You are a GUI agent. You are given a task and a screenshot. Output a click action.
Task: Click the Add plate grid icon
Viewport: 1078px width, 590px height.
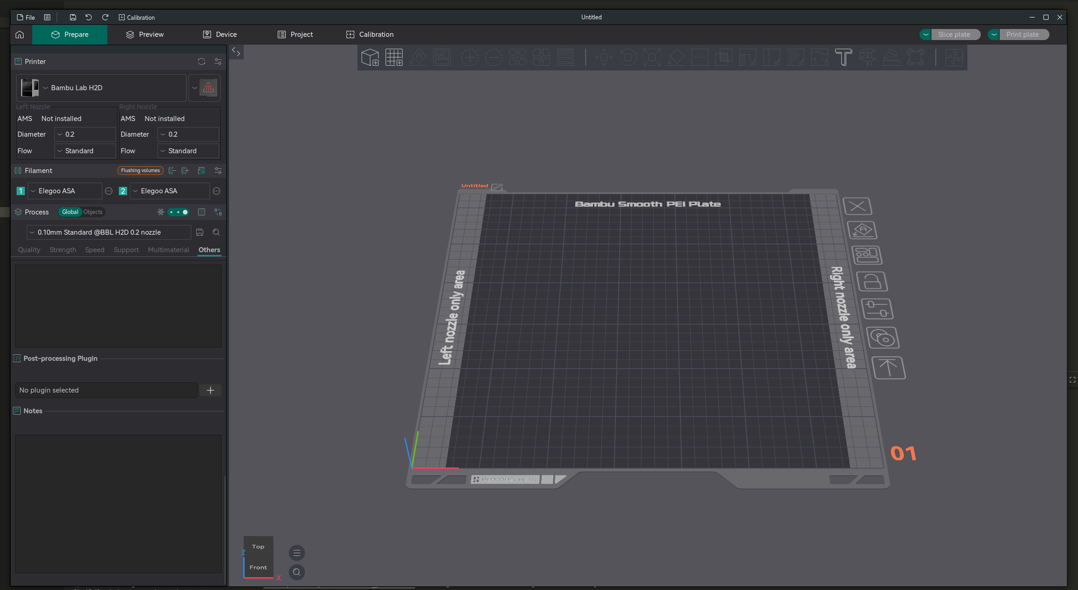394,58
